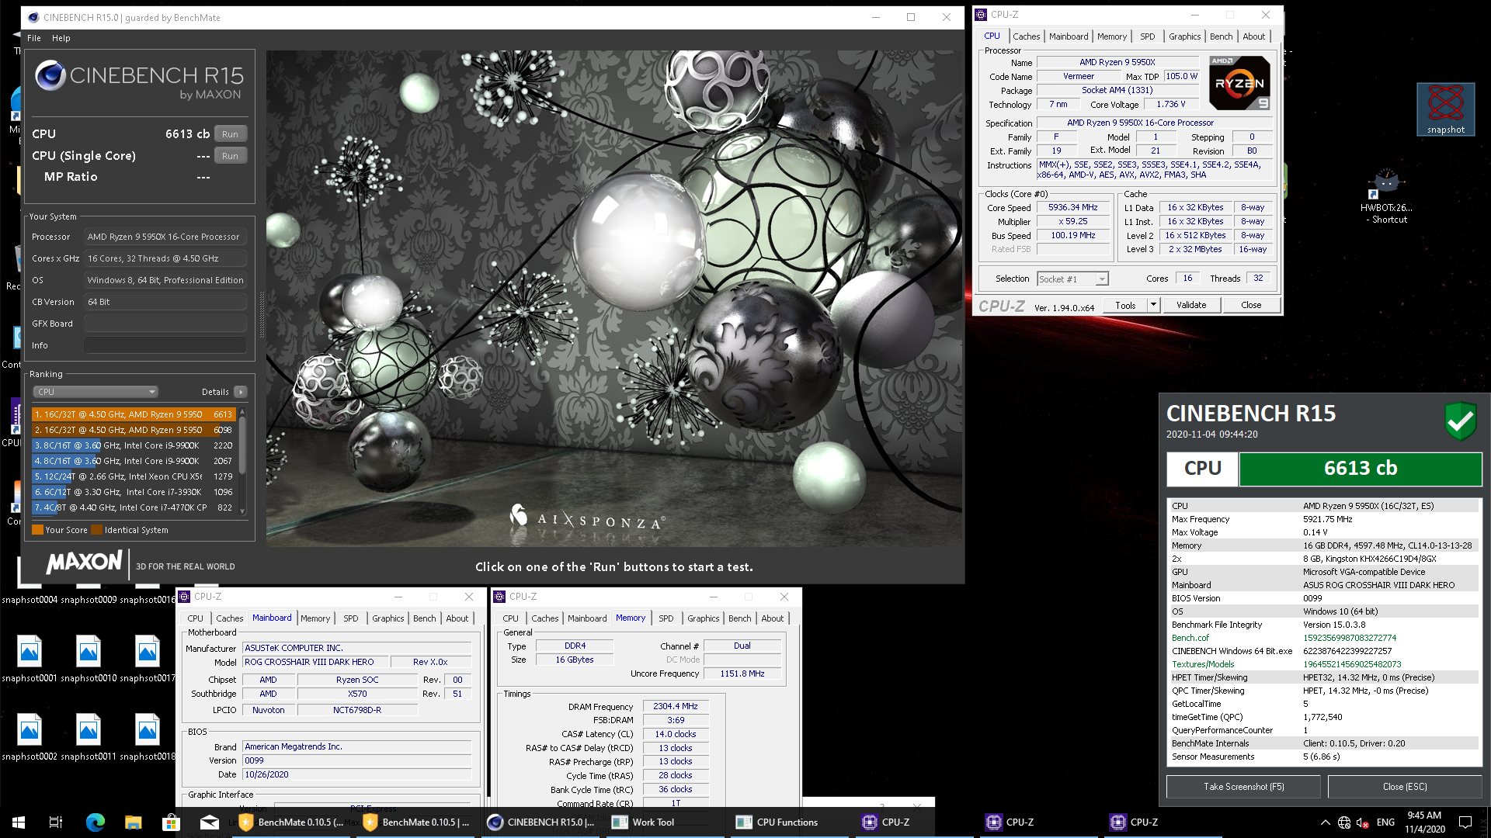Open the clock showing 9:45 AM
1491x838 pixels.
pos(1424,822)
